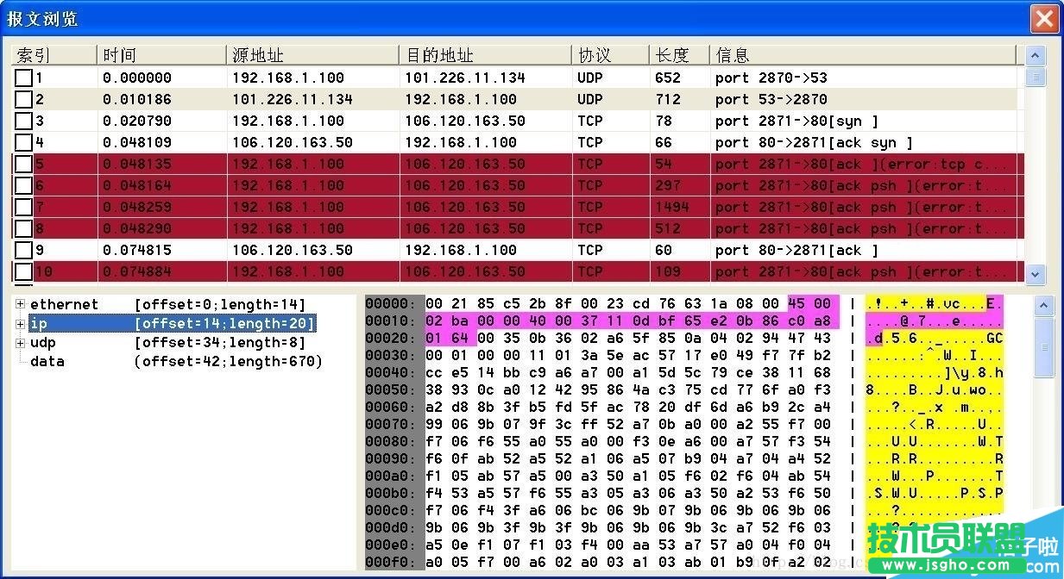Click the hex view scrollbar up arrow
Image resolution: width=1064 pixels, height=579 pixels.
pyautogui.click(x=1042, y=303)
